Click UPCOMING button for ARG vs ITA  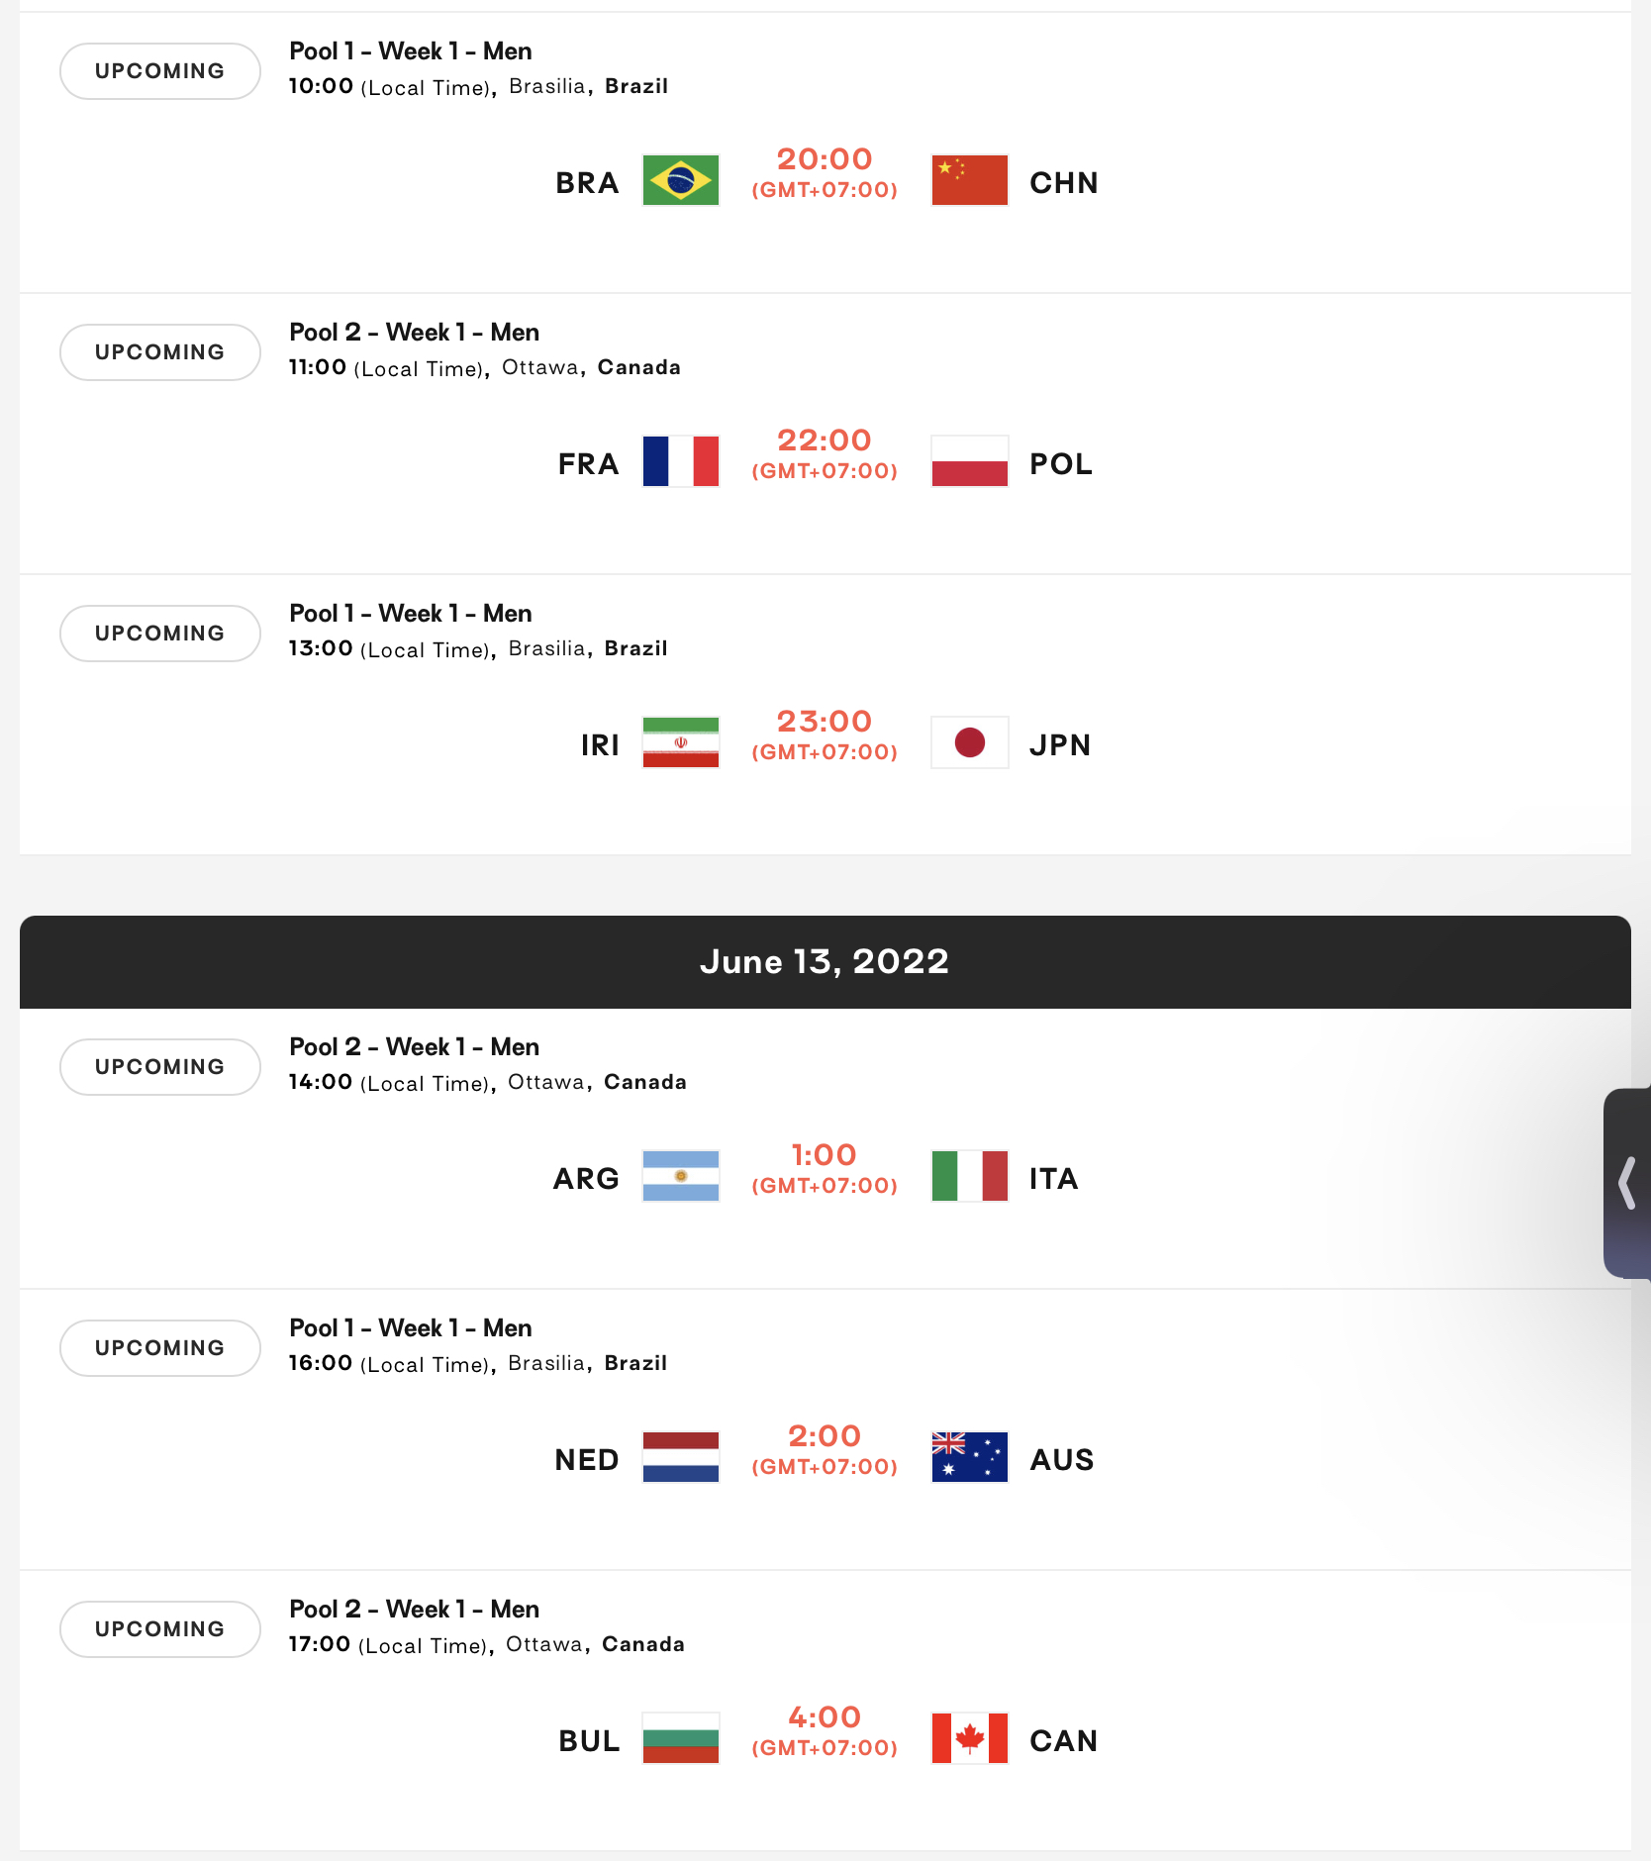pos(160,1067)
